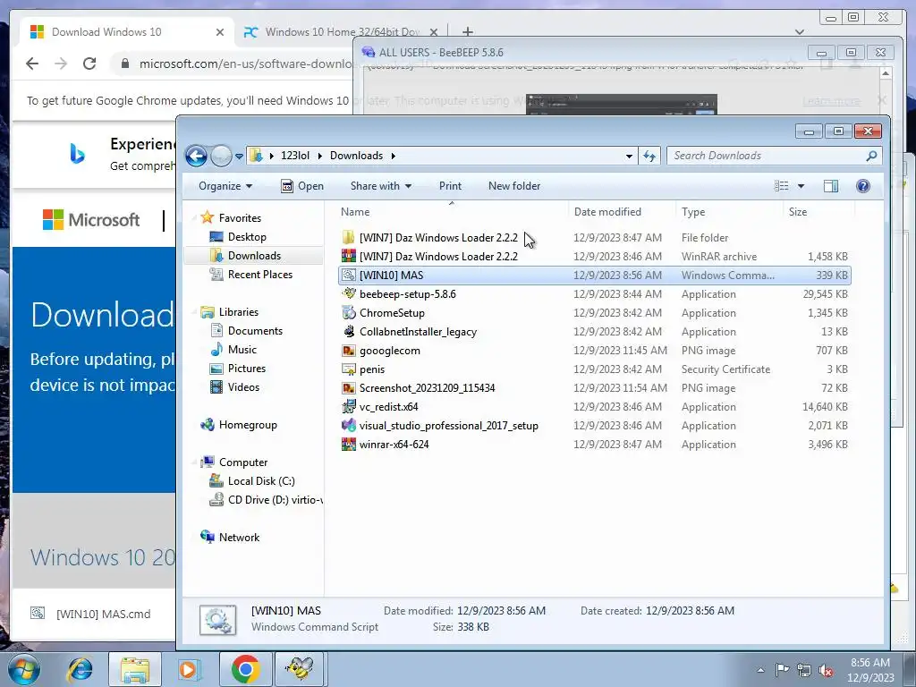
Task: Open the Documents library
Action: click(247, 331)
